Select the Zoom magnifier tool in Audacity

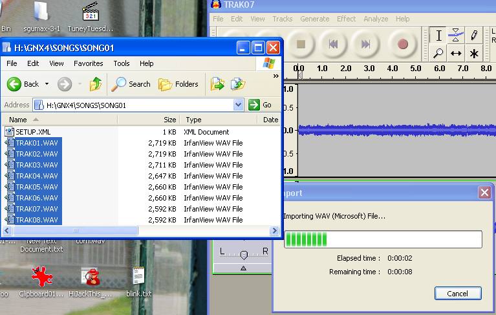pos(439,54)
